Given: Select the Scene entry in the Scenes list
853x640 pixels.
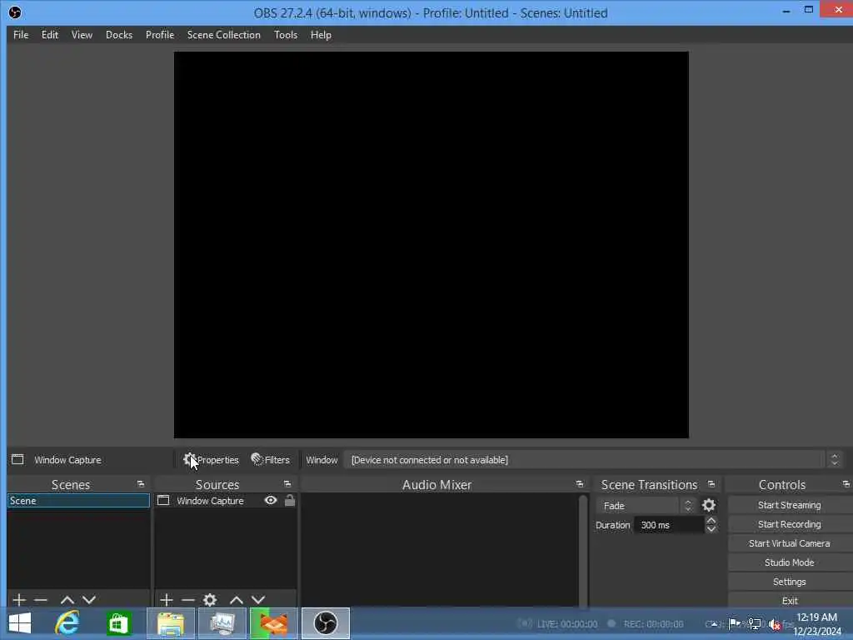Looking at the screenshot, I should (78, 501).
